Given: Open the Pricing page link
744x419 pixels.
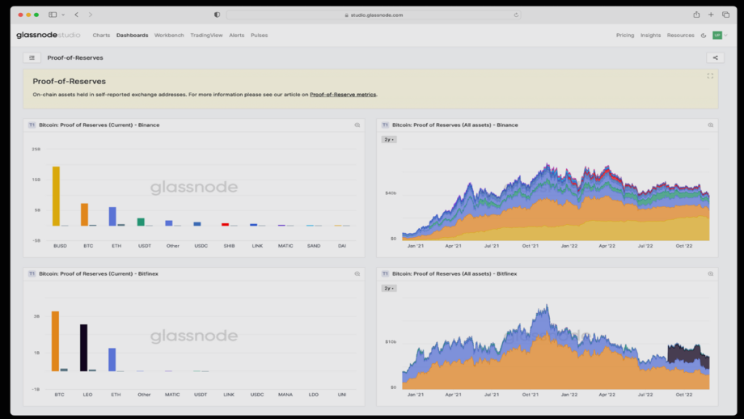Looking at the screenshot, I should coord(625,36).
